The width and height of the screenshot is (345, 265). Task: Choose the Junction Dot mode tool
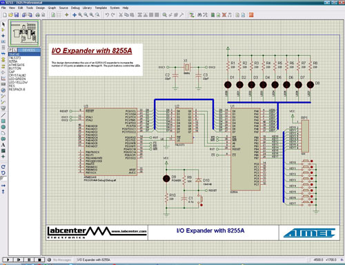click(x=3, y=36)
